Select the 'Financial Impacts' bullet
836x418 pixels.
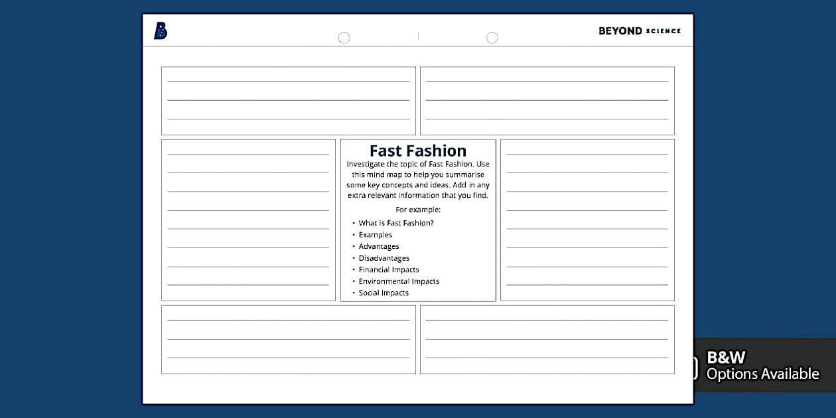[x=389, y=269]
